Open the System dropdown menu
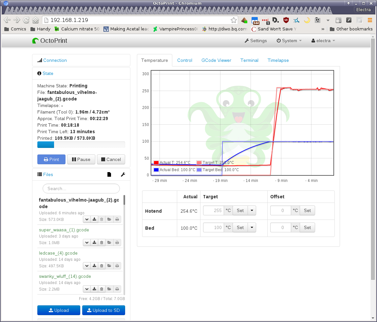Screen dimensions: 377x322 (x=289, y=41)
